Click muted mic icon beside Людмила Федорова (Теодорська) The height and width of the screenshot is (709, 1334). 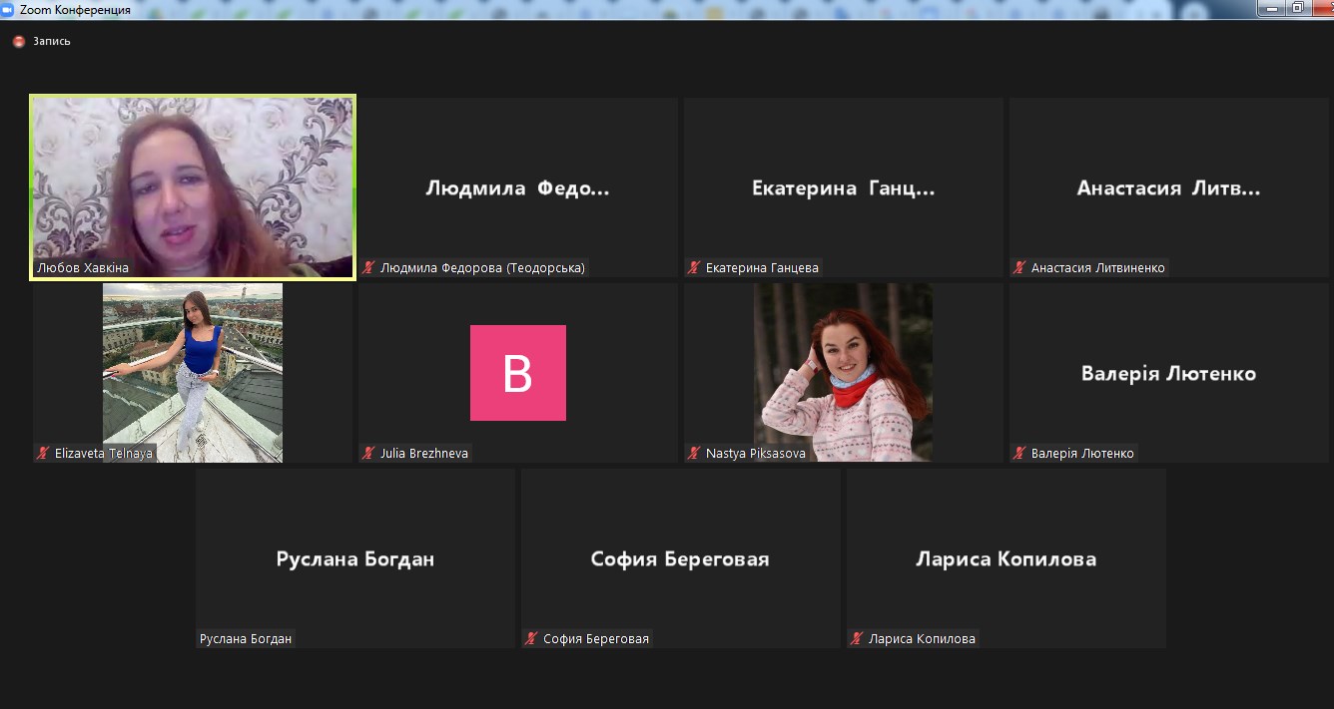(368, 267)
